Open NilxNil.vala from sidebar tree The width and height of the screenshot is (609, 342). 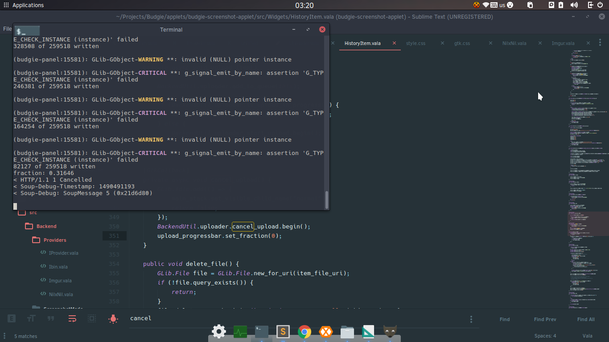click(57, 294)
